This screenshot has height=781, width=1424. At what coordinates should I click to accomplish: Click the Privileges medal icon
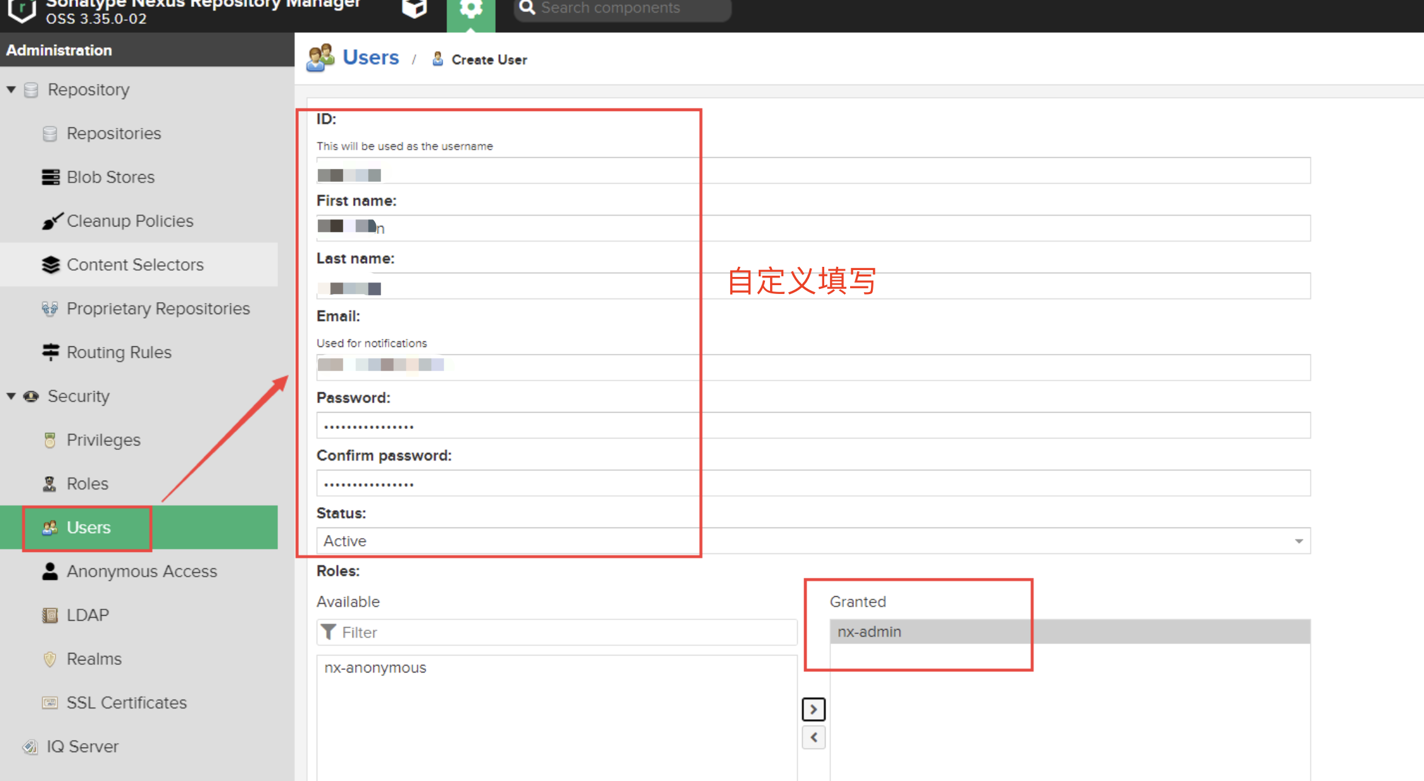(50, 440)
